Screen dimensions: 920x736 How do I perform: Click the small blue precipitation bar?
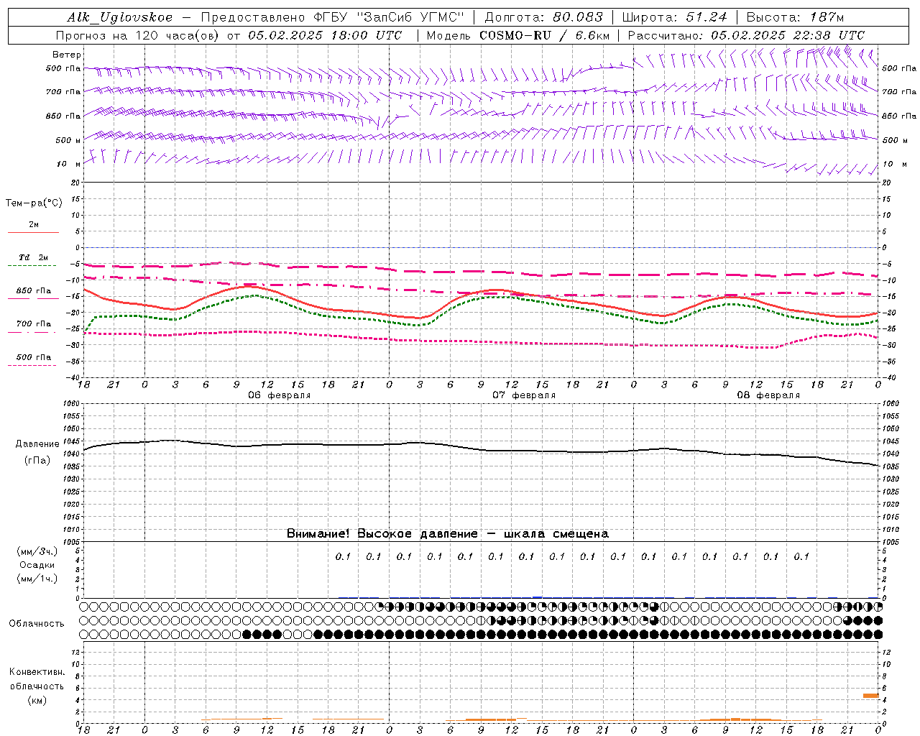click(537, 597)
